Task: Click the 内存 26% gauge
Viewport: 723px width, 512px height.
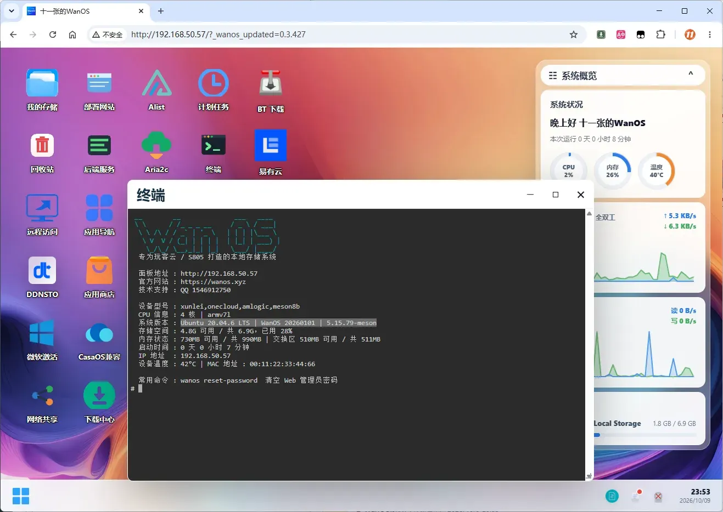Action: pos(613,171)
